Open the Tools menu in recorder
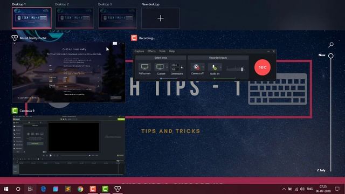 (x=162, y=51)
